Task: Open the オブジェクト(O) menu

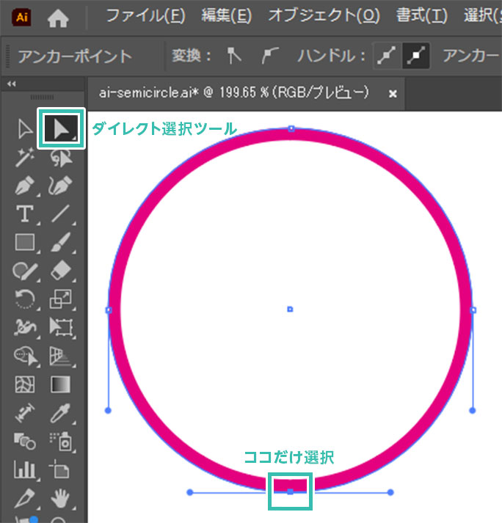Action: (x=324, y=15)
